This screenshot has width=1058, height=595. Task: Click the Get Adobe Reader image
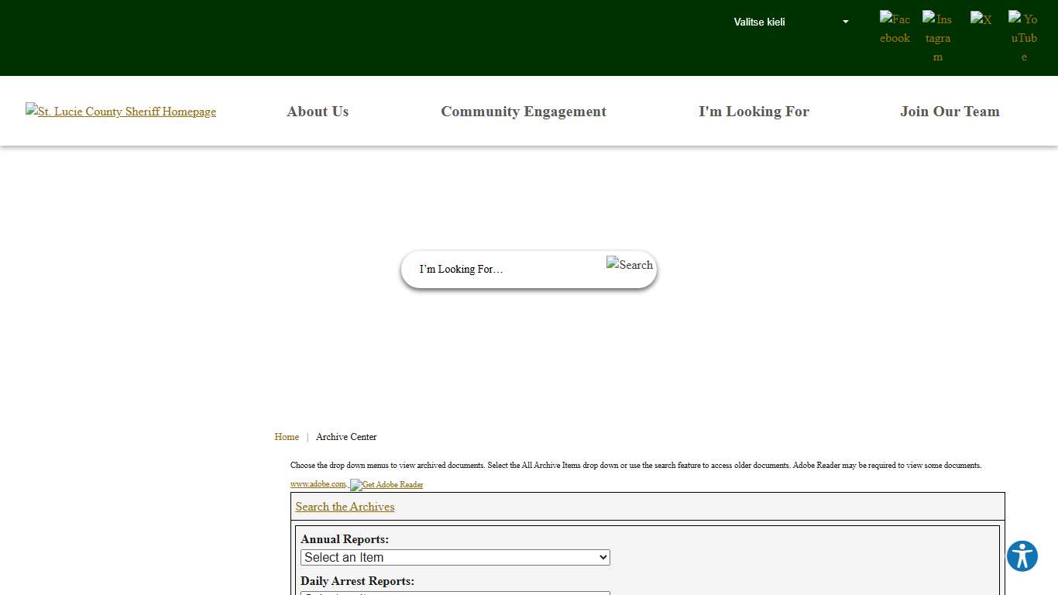coord(386,485)
